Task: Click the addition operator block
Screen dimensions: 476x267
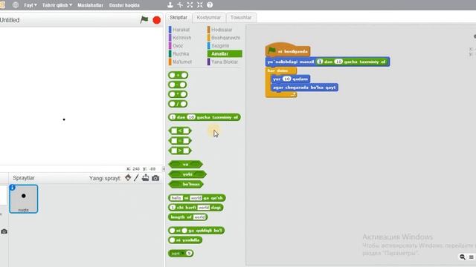Action: click(178, 75)
